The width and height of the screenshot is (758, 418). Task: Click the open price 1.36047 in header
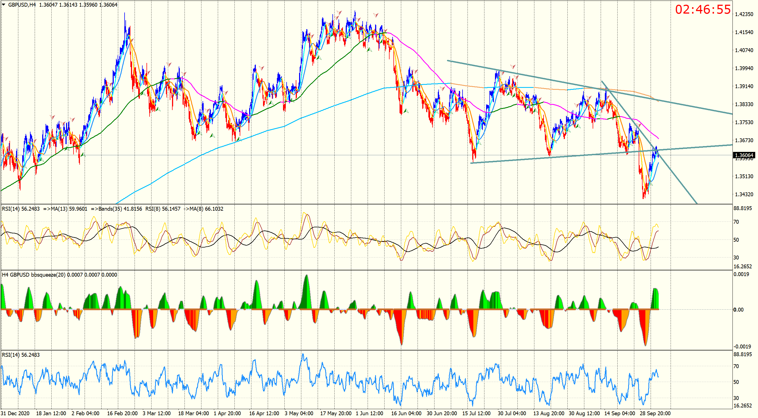tap(48, 5)
